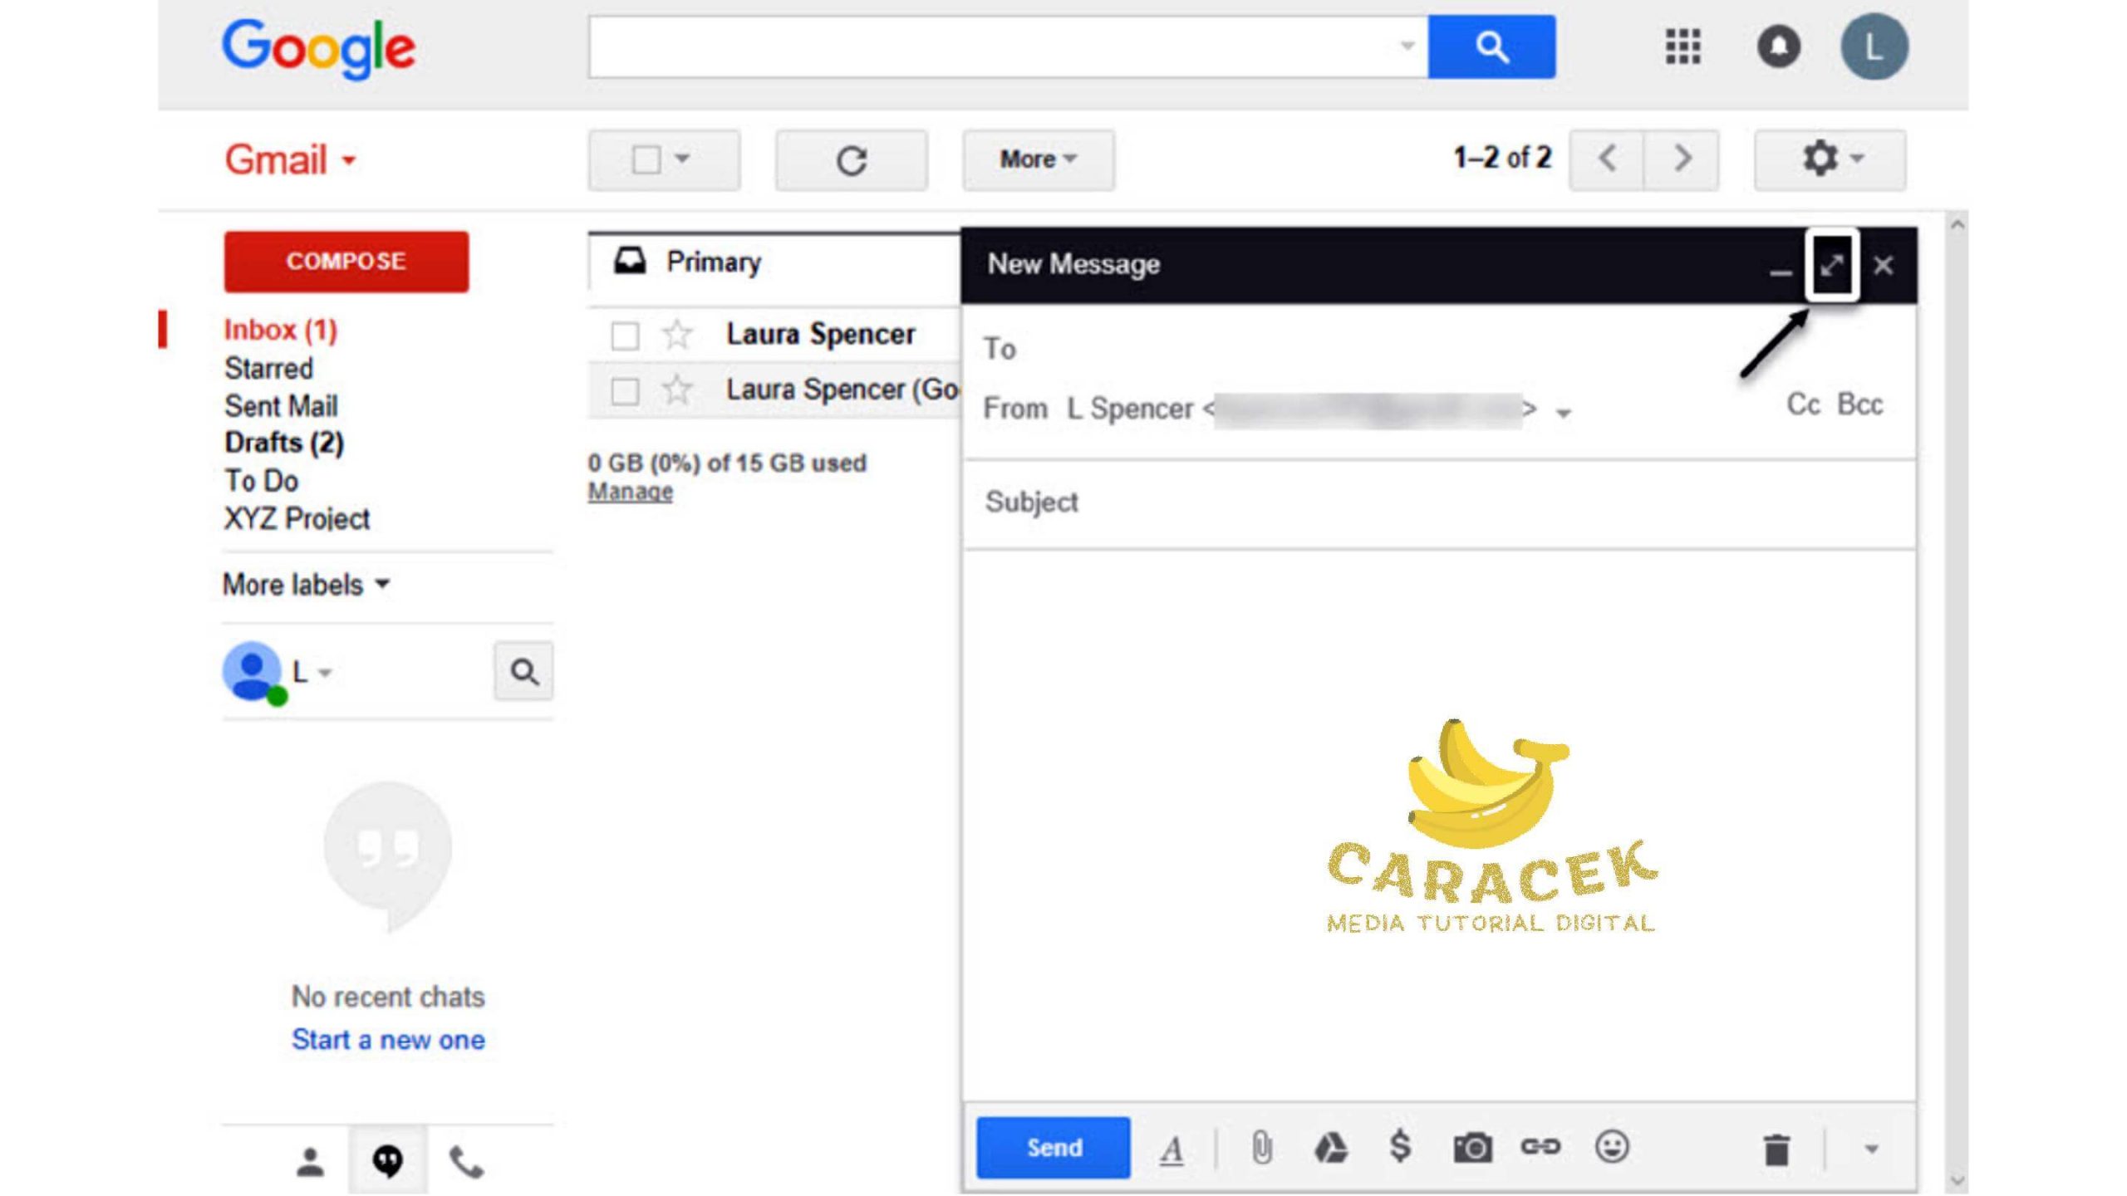Screen dimensions: 2127x1196
Task: Toggle star on second Laura Spencer email
Action: (675, 390)
